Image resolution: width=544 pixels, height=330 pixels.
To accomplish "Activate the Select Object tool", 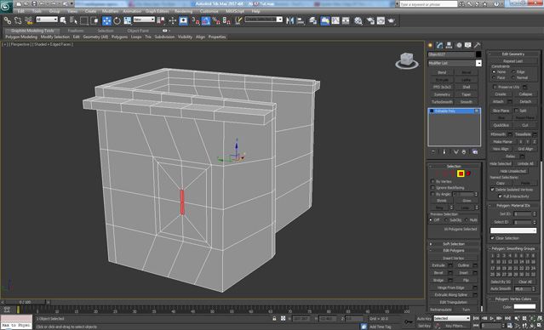I will click(x=63, y=20).
